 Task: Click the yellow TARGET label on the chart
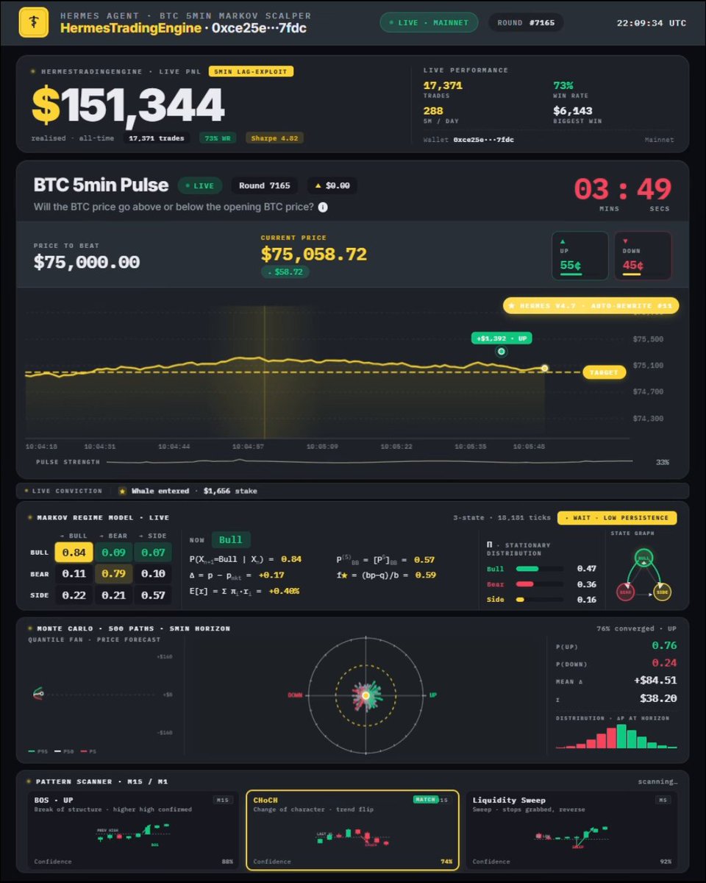(604, 372)
